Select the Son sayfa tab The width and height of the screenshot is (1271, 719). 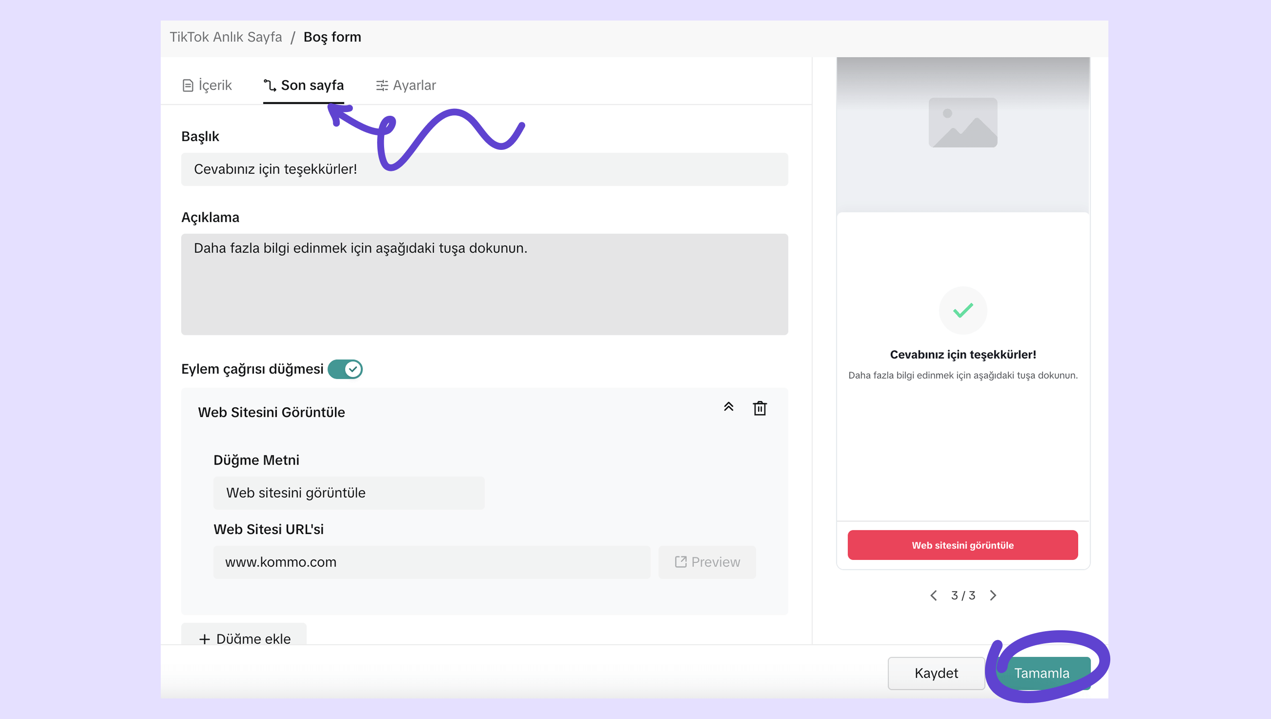tap(303, 85)
